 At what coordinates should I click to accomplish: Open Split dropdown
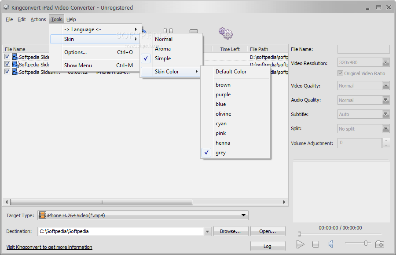tap(385, 129)
